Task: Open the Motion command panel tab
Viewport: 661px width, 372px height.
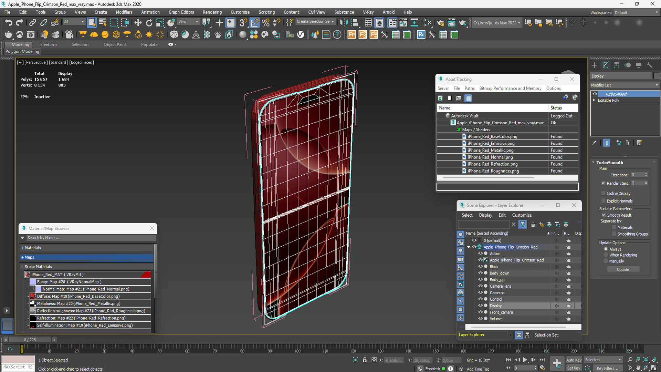Action: click(x=628, y=65)
